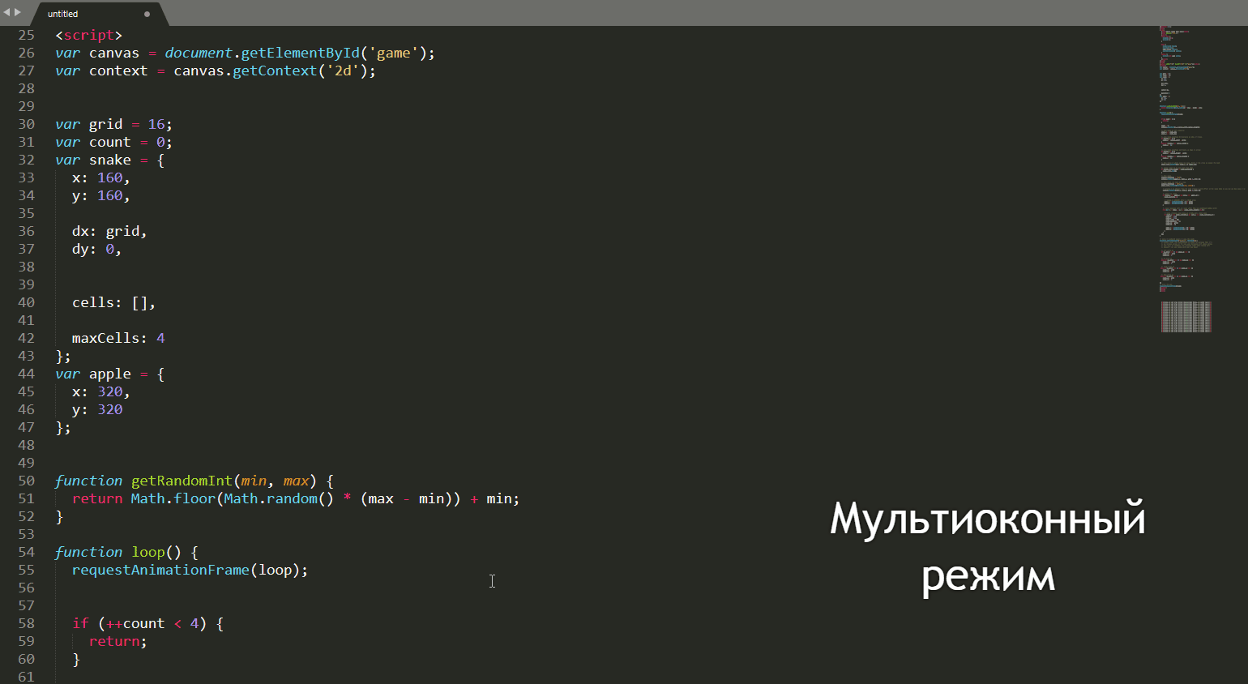Click 'count' variable on line 31
This screenshot has height=684, width=1248.
click(x=110, y=142)
